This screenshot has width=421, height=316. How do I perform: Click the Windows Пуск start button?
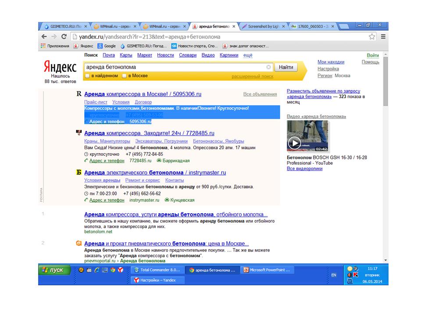(x=54, y=270)
